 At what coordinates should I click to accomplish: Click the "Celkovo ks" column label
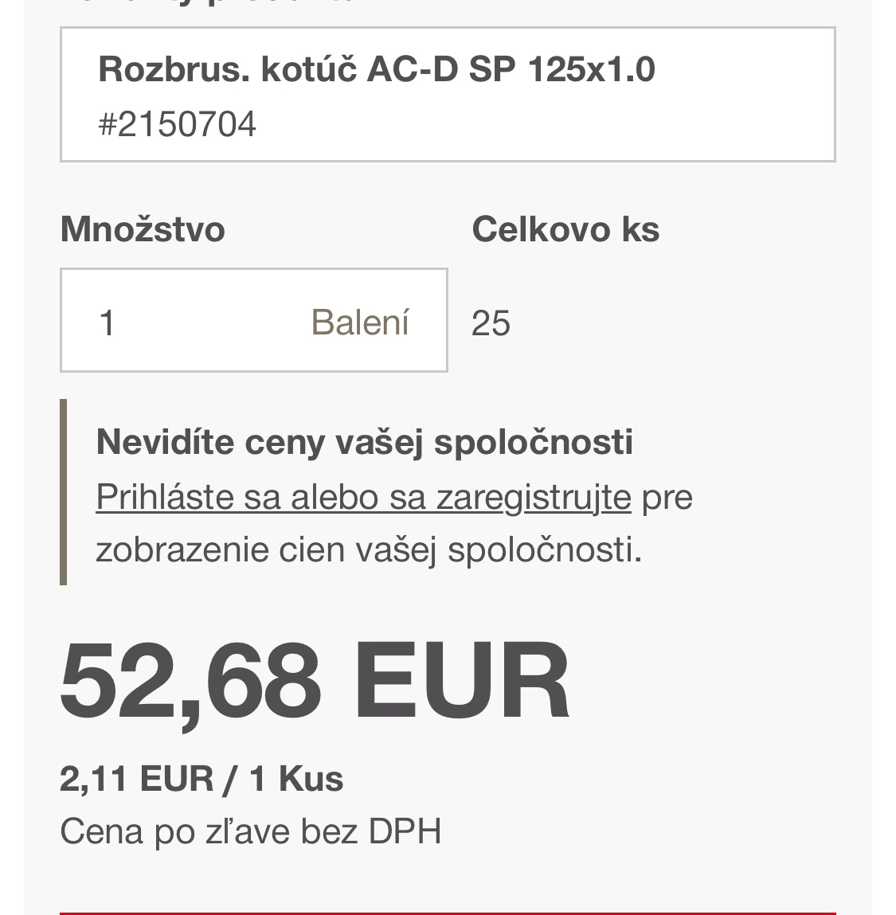(565, 230)
